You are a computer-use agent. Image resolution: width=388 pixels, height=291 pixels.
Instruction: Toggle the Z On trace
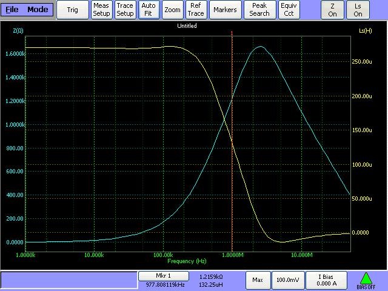coord(332,10)
